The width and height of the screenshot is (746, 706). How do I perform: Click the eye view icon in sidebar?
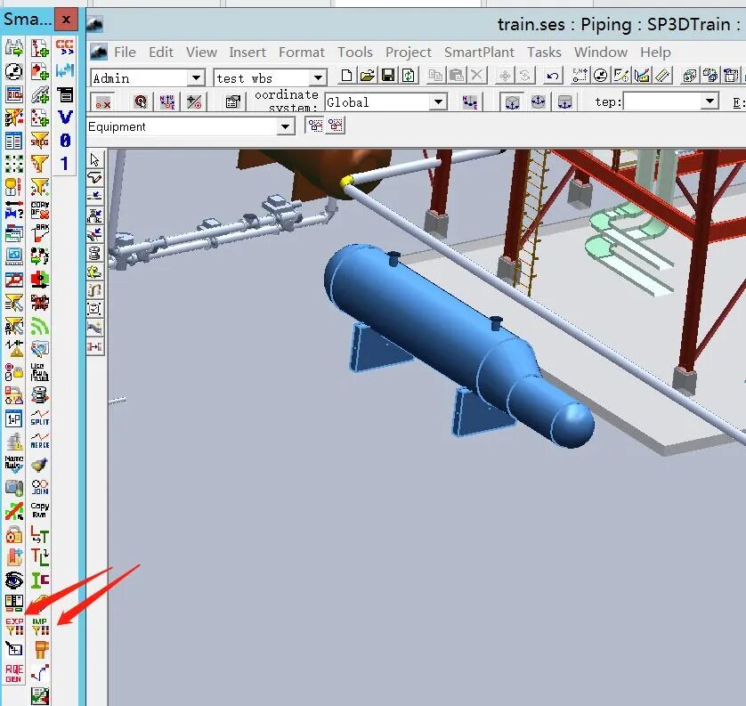pos(14,580)
